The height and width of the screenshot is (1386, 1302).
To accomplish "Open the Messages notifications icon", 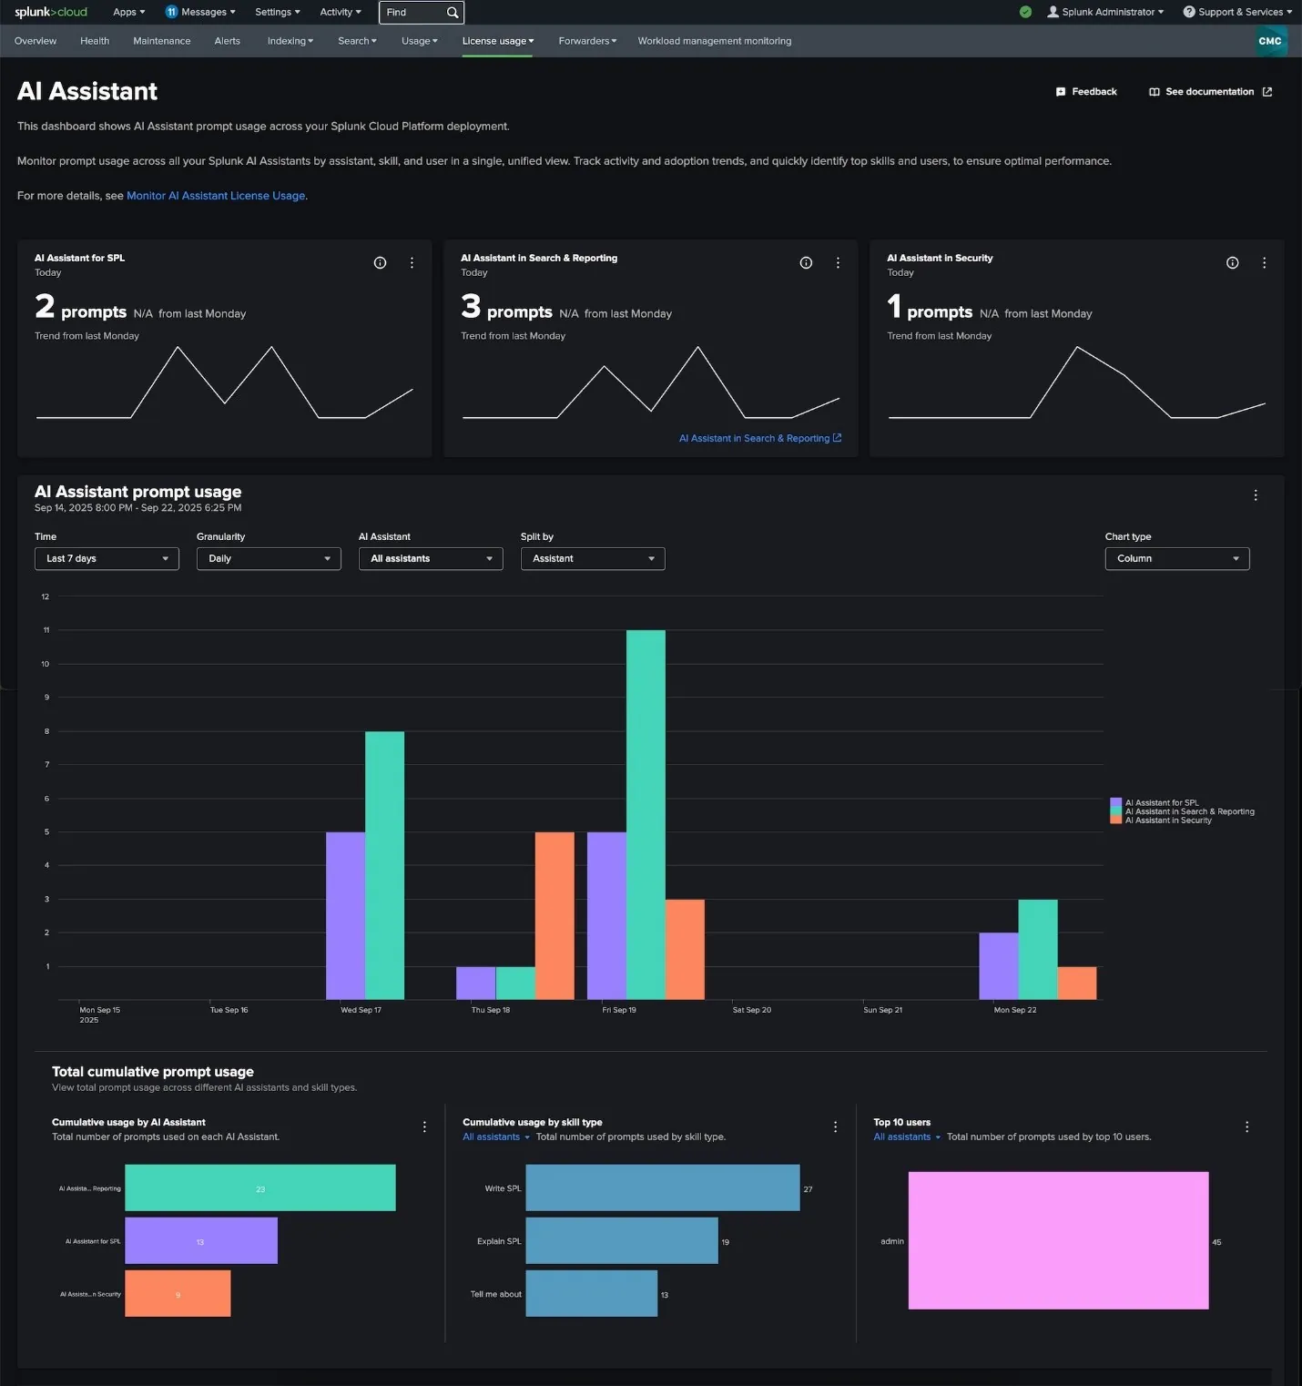I will pos(171,12).
